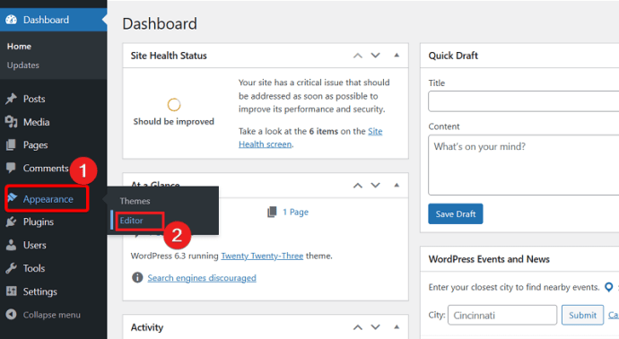This screenshot has width=619, height=339.
Task: Click the Comments speech bubble icon
Action: pyautogui.click(x=11, y=168)
